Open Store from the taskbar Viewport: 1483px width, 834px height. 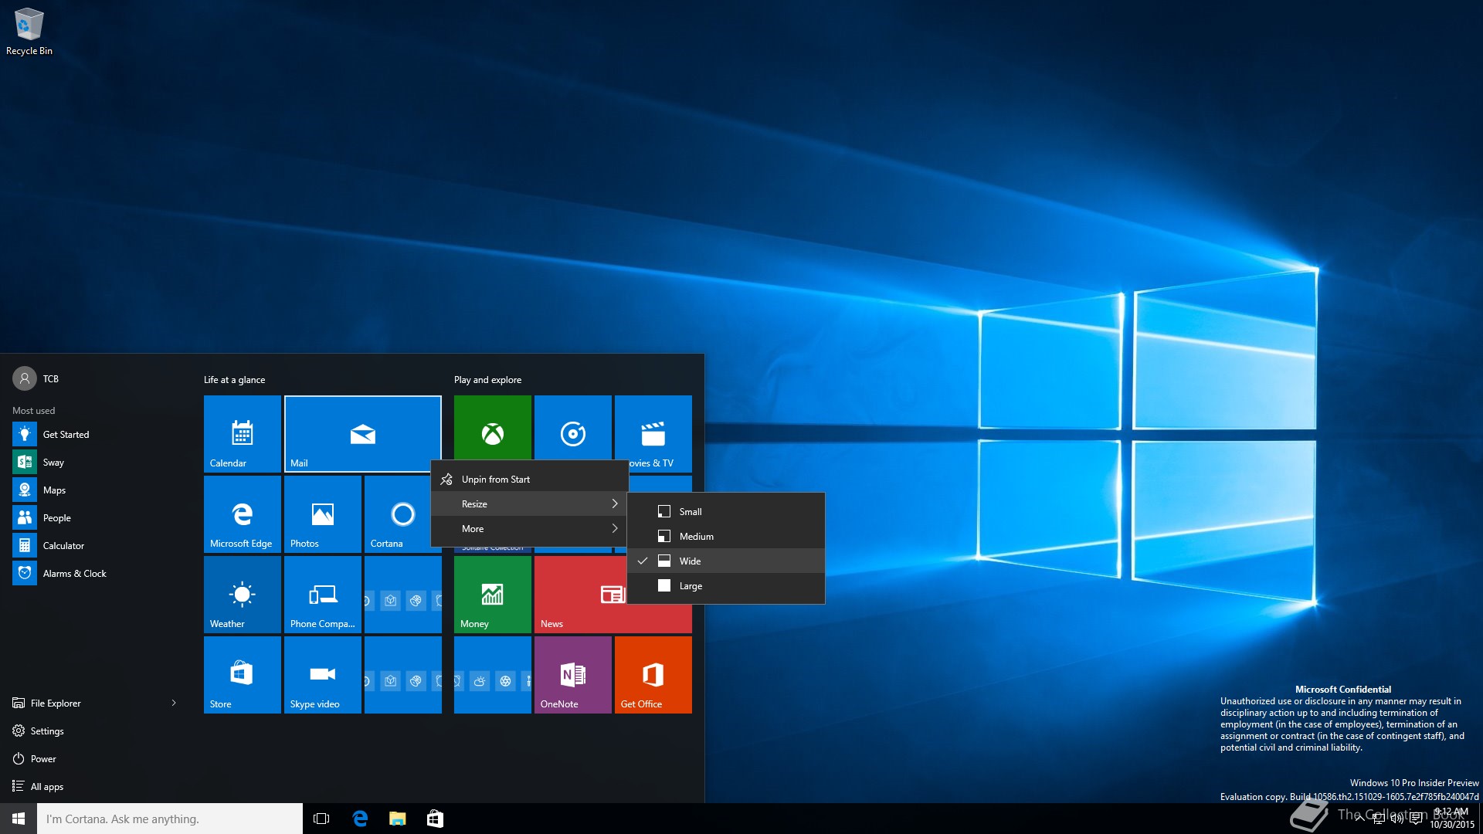click(435, 819)
